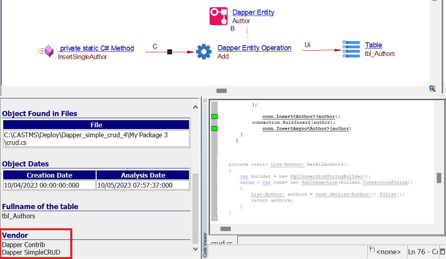
Task: Click the green marker beside conn.Insert line
Action: point(214,117)
